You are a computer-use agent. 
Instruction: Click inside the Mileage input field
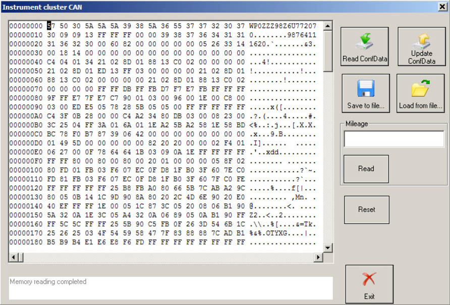393,139
